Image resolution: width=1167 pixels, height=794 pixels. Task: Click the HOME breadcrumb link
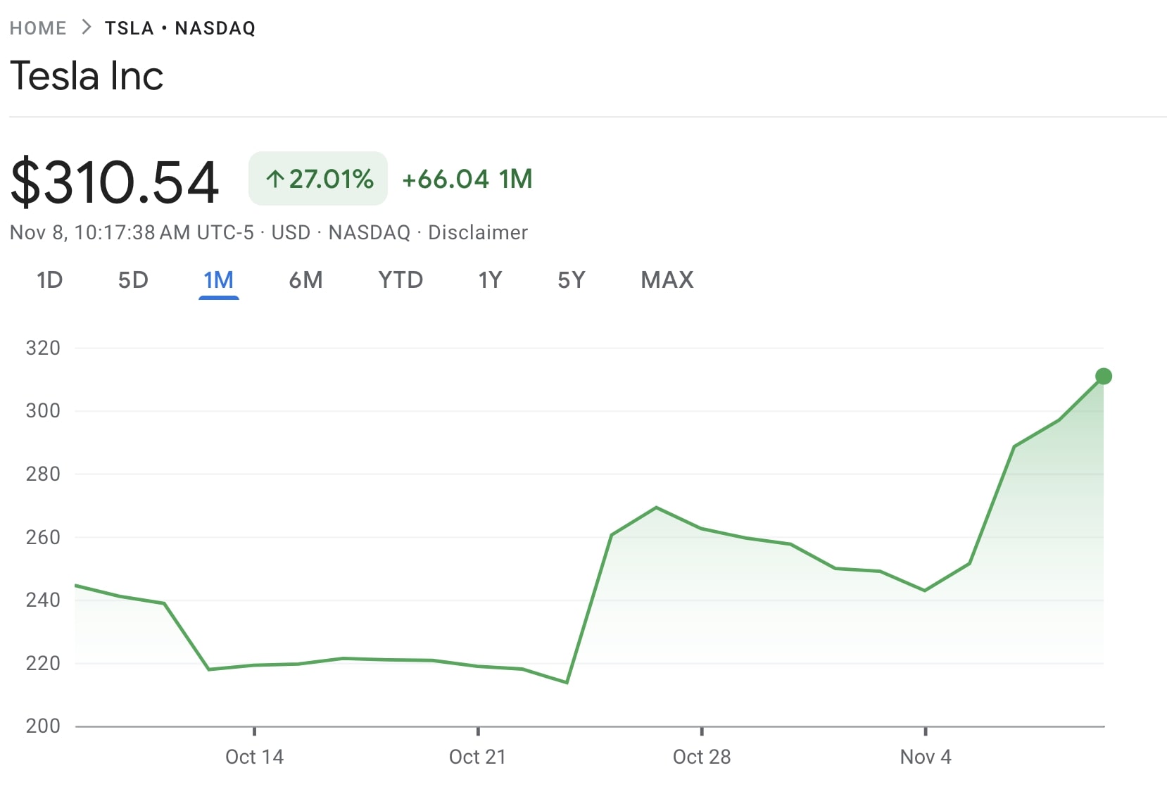point(38,27)
